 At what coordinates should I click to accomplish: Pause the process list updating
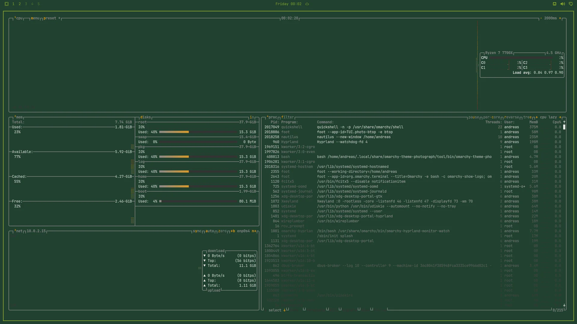(x=474, y=117)
